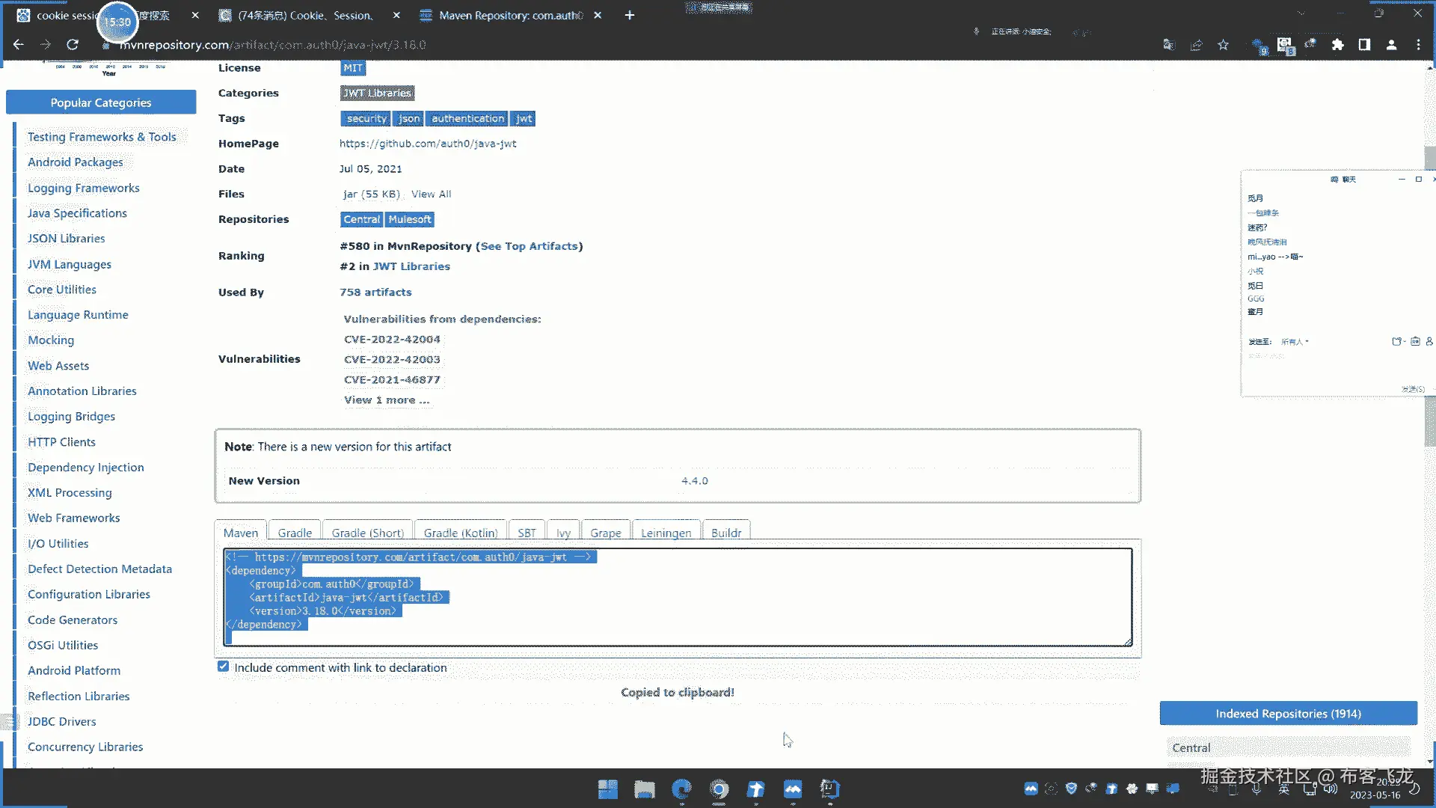Image resolution: width=1436 pixels, height=808 pixels.
Task: Switch to the Gradle tab
Action: click(x=295, y=533)
